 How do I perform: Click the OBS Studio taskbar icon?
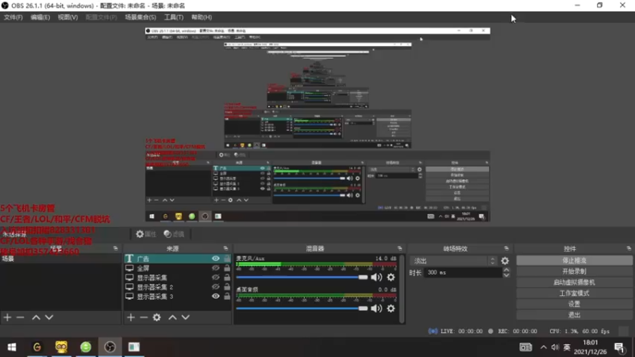[x=110, y=347]
